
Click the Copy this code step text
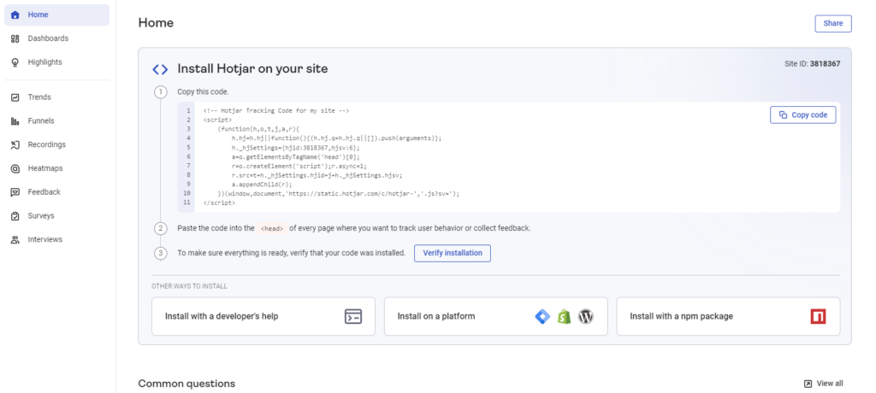coord(204,92)
